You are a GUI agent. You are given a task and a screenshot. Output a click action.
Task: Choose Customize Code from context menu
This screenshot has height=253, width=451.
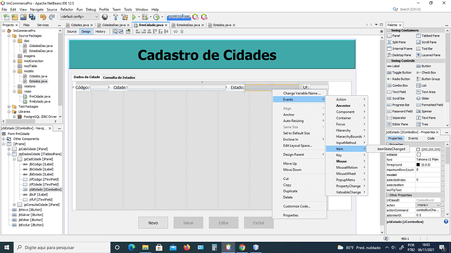[x=297, y=206]
